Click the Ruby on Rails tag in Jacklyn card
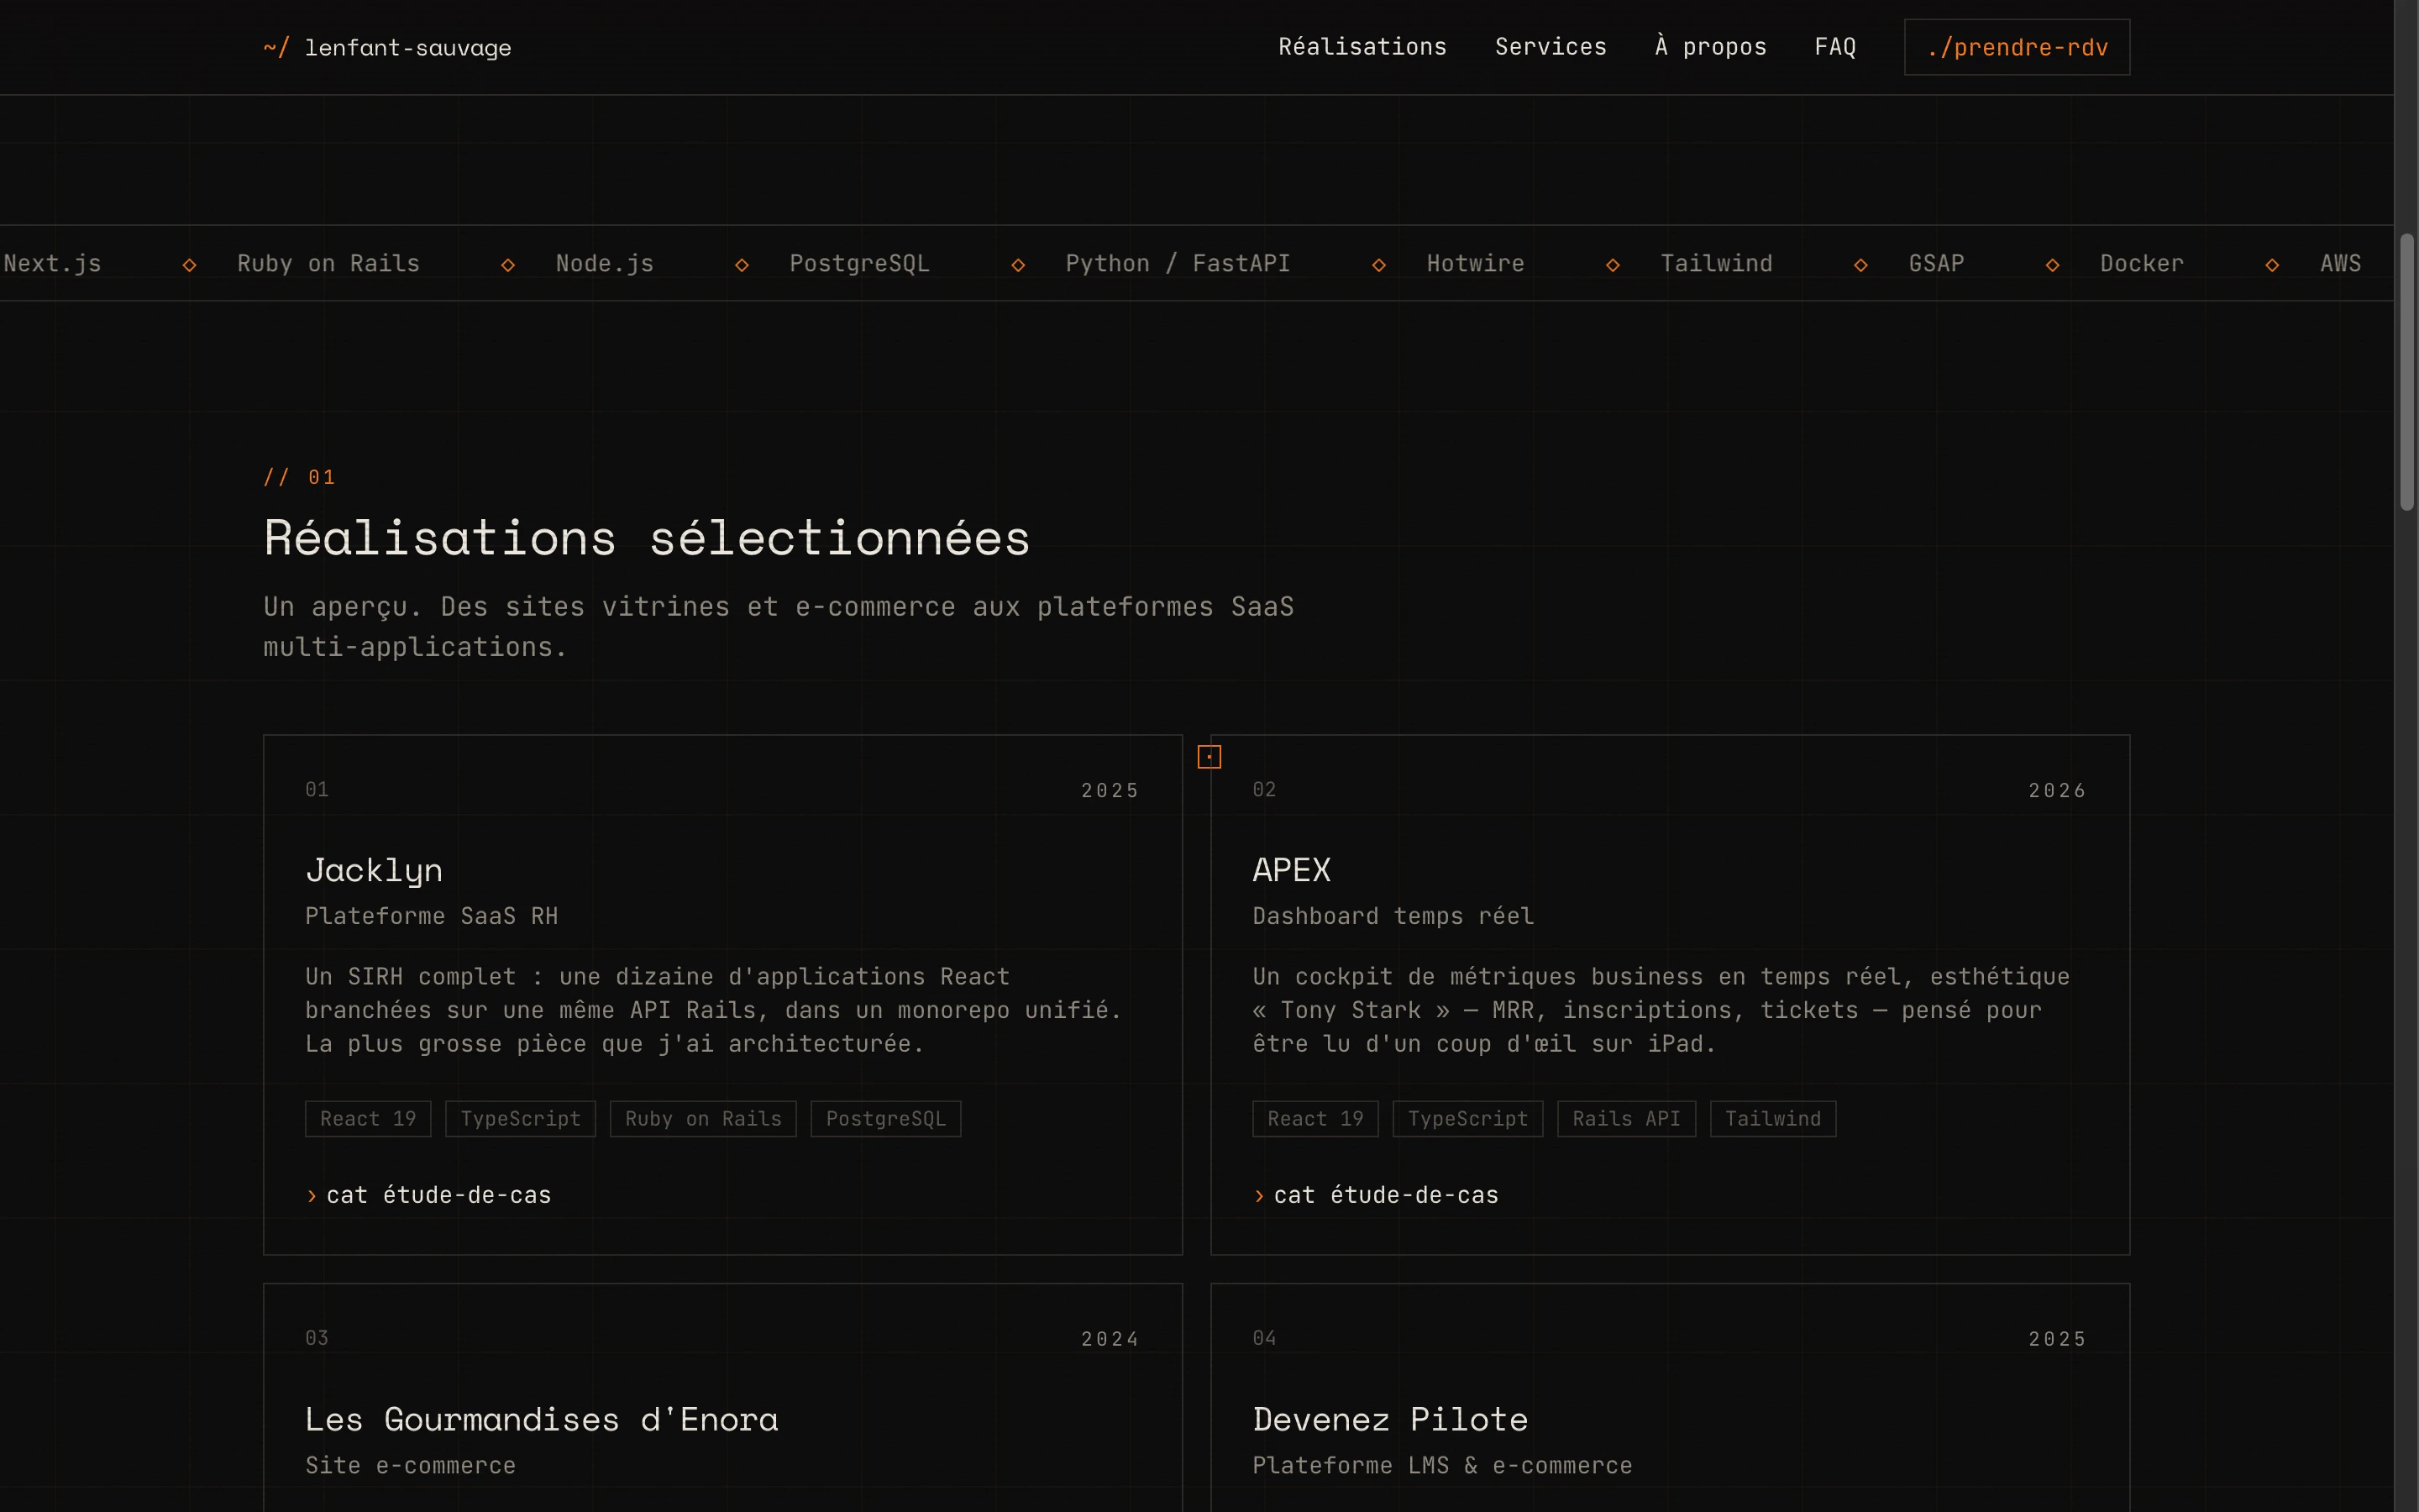 (704, 1119)
